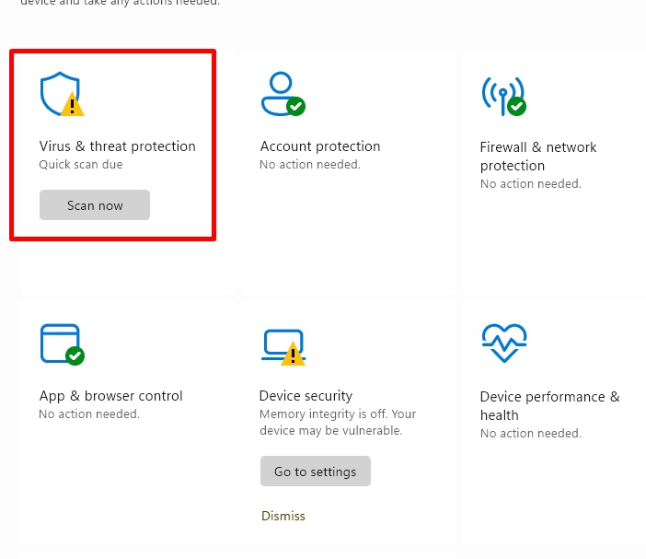Click green checkmark badge on Account protection icon
This screenshot has height=559, width=646.
click(295, 107)
